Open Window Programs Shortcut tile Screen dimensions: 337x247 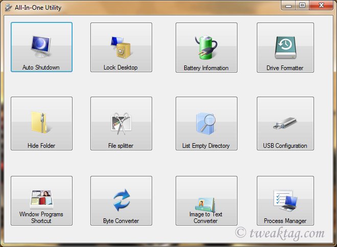click(41, 200)
